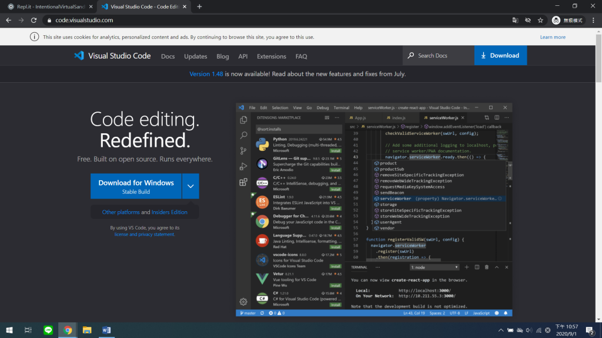Click the new terminal plus icon

coord(467,267)
